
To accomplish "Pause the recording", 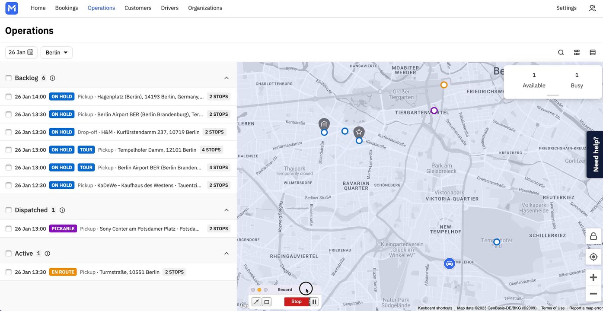I will pyautogui.click(x=314, y=302).
